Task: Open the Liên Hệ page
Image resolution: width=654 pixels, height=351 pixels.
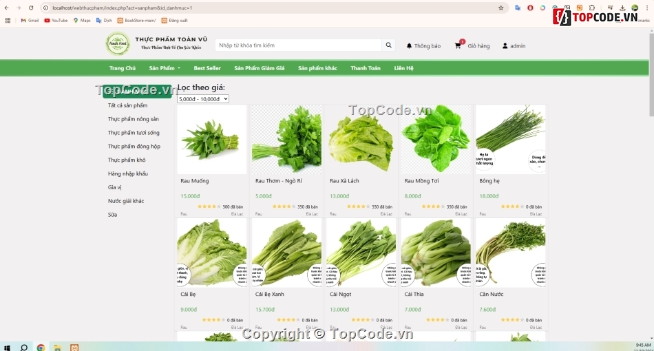Action: coord(403,68)
